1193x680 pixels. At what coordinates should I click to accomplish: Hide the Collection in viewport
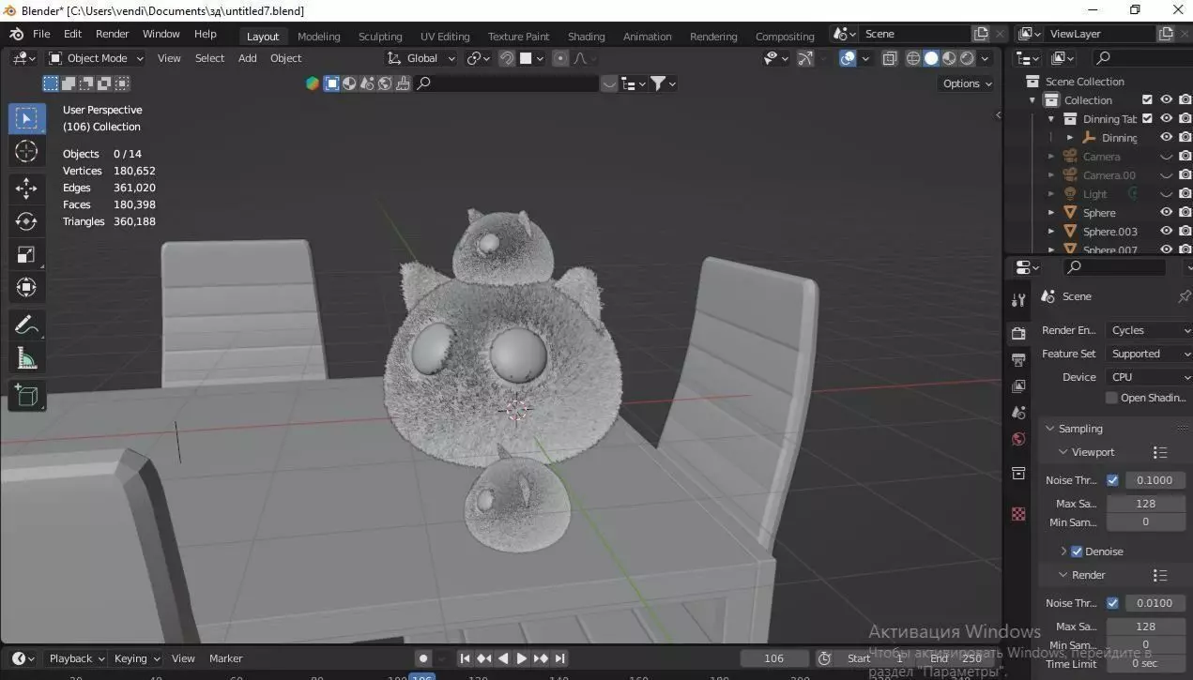point(1166,99)
